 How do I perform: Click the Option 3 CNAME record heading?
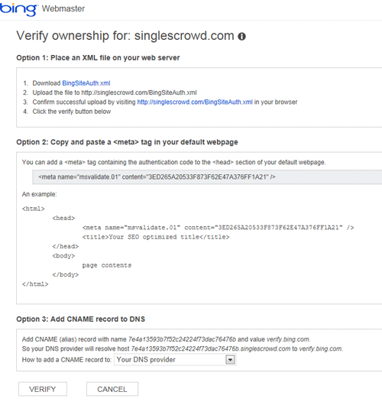(x=81, y=319)
